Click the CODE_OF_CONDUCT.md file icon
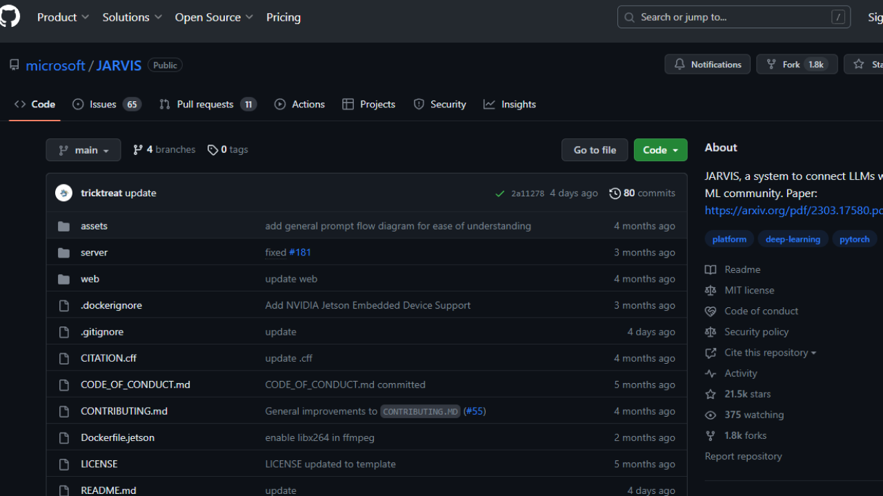This screenshot has width=883, height=496. [x=64, y=384]
